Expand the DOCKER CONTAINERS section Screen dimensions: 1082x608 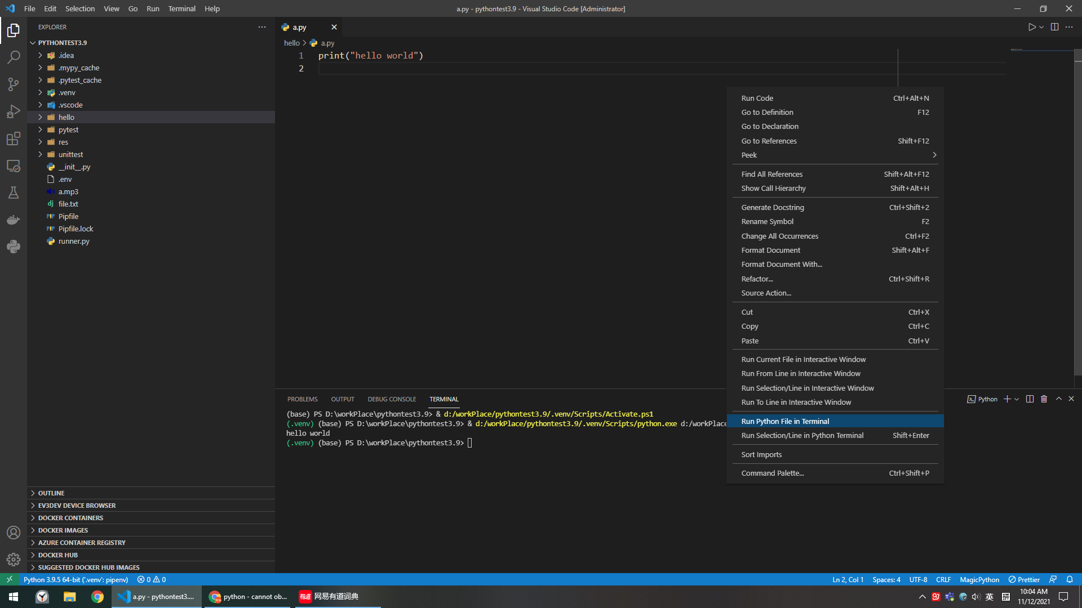pyautogui.click(x=151, y=518)
